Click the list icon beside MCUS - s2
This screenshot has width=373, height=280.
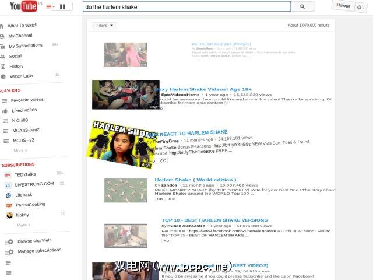coord(6,141)
